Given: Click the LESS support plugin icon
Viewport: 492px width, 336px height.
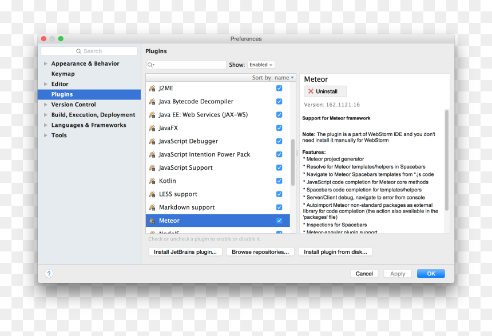Looking at the screenshot, I should pyautogui.click(x=152, y=194).
